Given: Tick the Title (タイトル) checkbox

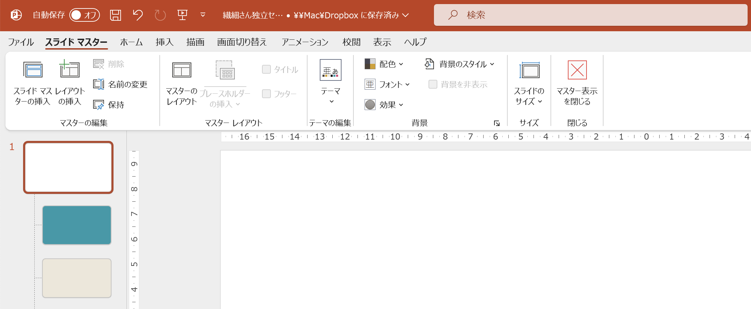Looking at the screenshot, I should (266, 69).
